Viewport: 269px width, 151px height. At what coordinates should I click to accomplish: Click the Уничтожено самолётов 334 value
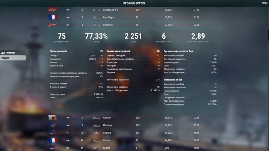pos(158,80)
